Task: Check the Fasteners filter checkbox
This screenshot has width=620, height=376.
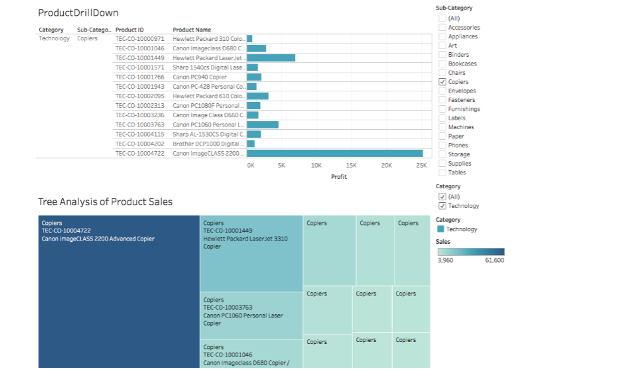Action: click(442, 100)
